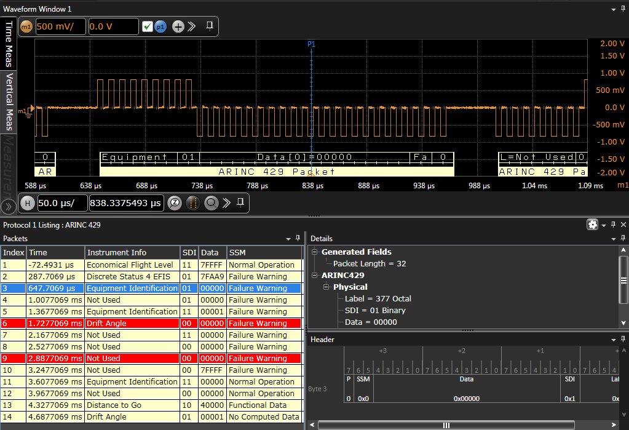
Task: Open the horizontal settings via the H icon
Action: 28,202
